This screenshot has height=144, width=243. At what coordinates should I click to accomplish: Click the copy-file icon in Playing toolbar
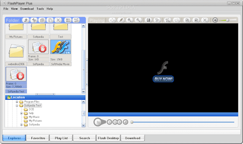[x=187, y=20]
